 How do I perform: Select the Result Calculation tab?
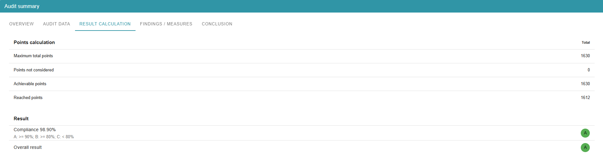105,24
